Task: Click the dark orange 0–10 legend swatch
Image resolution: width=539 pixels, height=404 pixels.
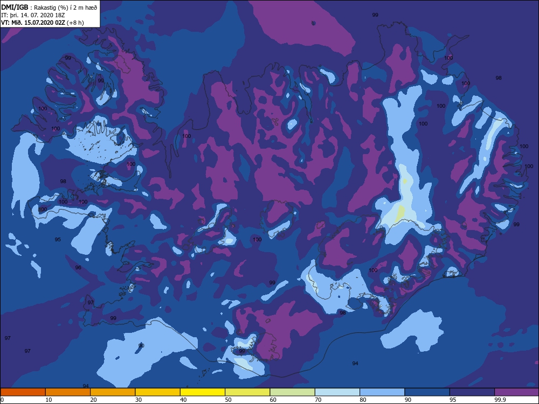Action: coord(23,392)
